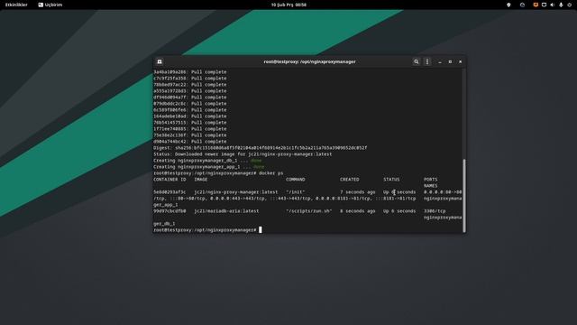Open the power menu icon

click(x=569, y=5)
